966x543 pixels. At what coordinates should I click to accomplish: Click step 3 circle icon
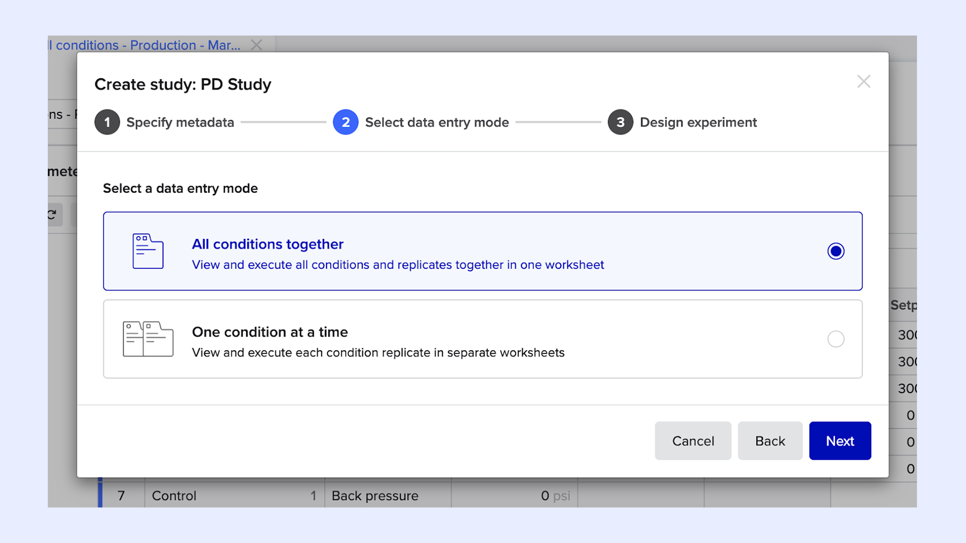tap(620, 122)
